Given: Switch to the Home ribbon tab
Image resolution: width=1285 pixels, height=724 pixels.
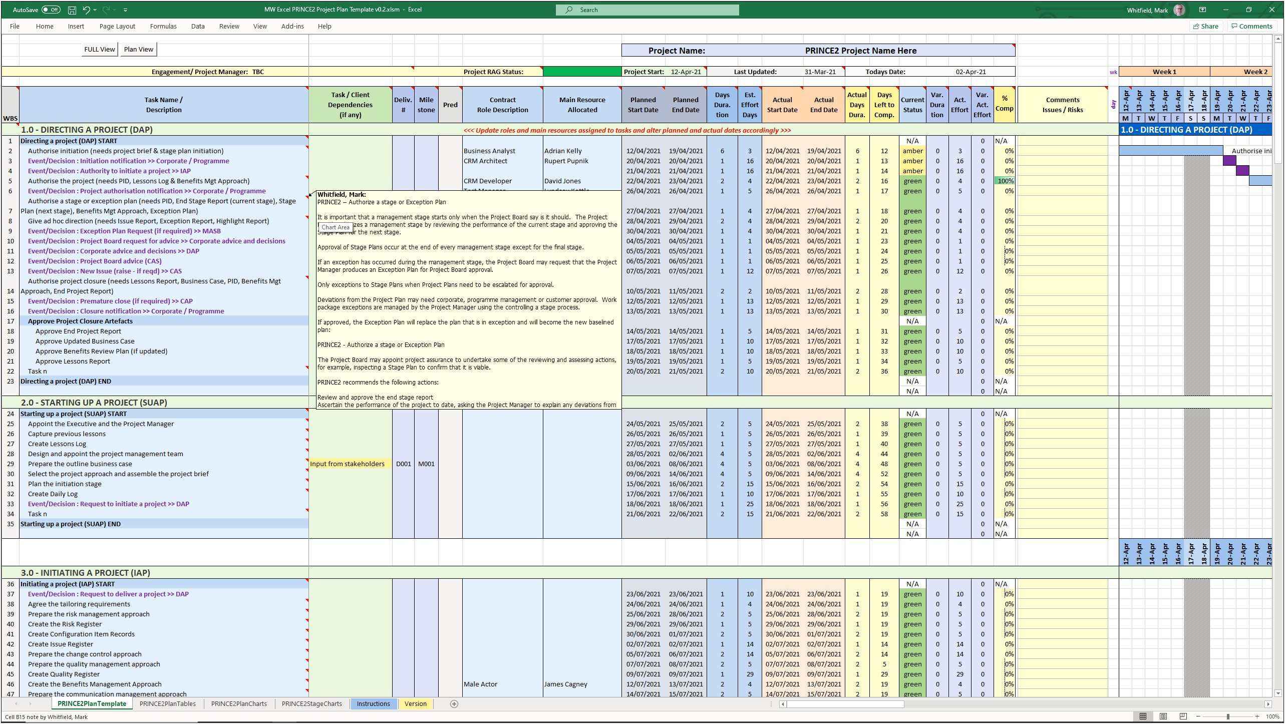Looking at the screenshot, I should coord(45,26).
